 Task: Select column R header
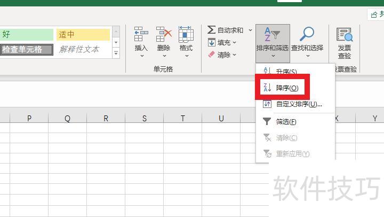(106, 118)
